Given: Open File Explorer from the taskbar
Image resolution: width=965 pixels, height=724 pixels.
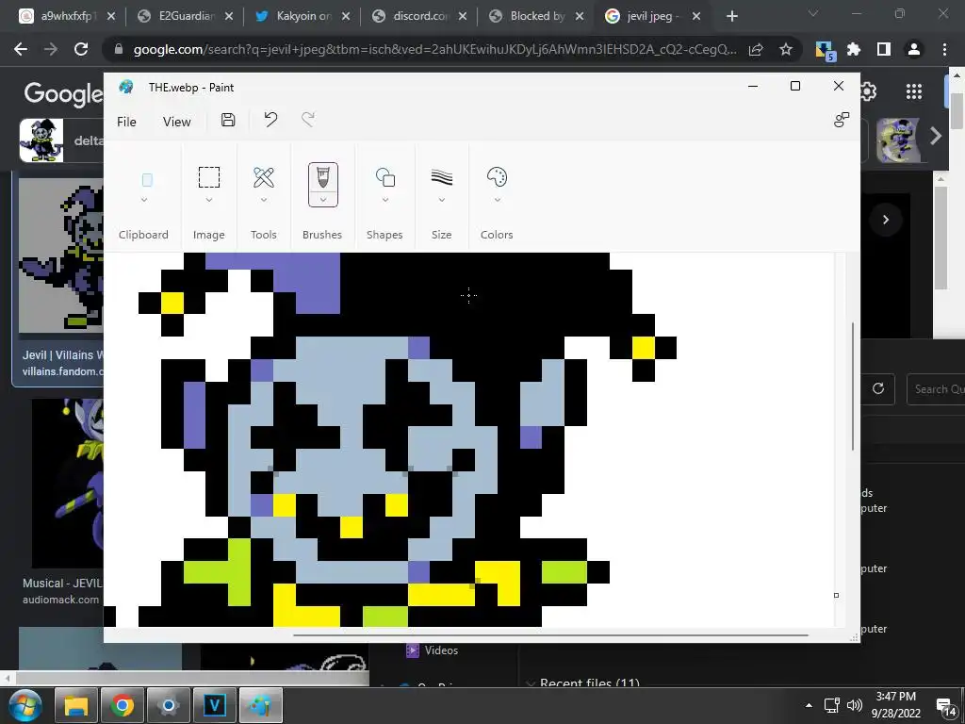Looking at the screenshot, I should [x=76, y=705].
